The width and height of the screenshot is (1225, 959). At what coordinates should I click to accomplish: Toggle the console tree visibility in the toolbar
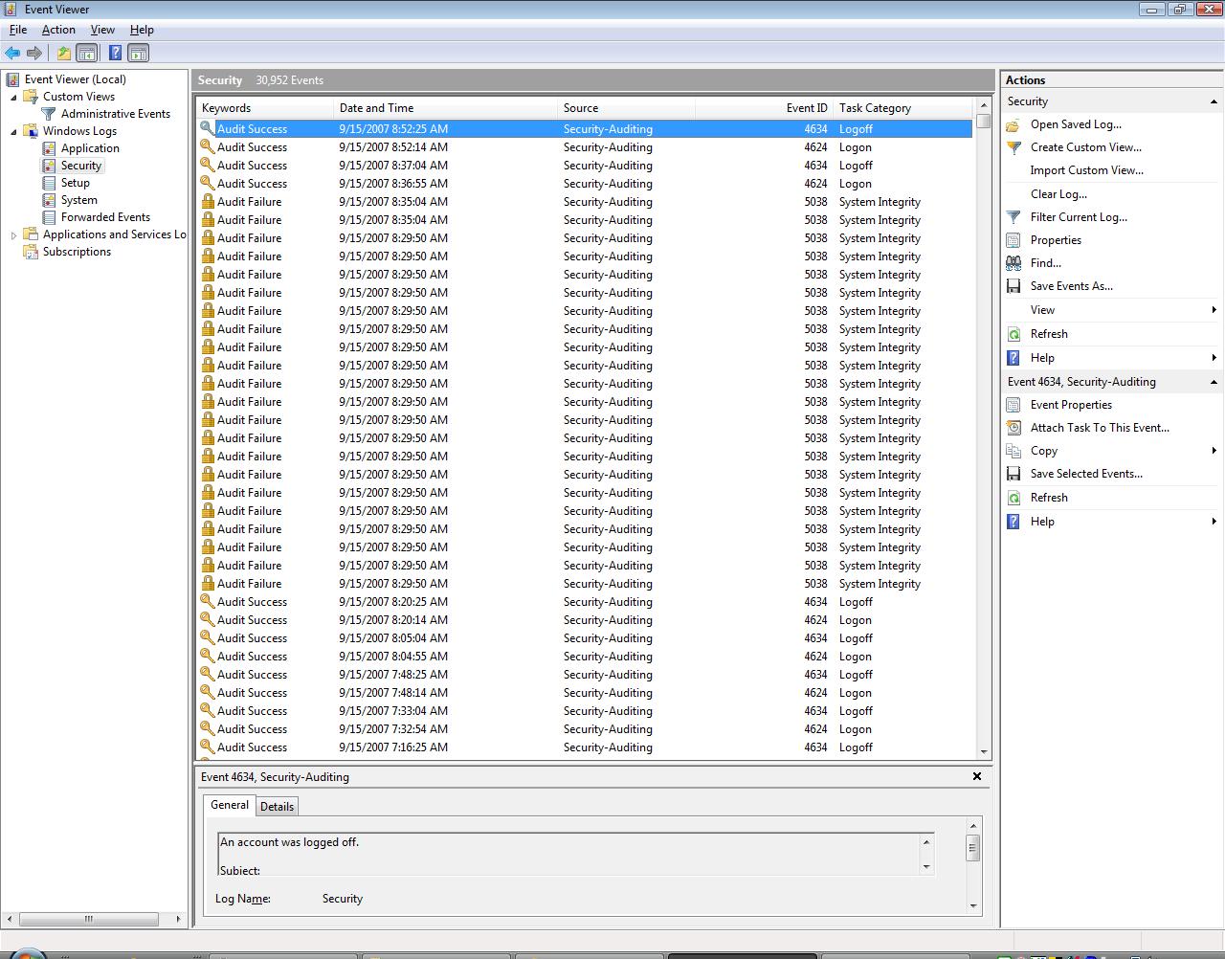coord(87,53)
